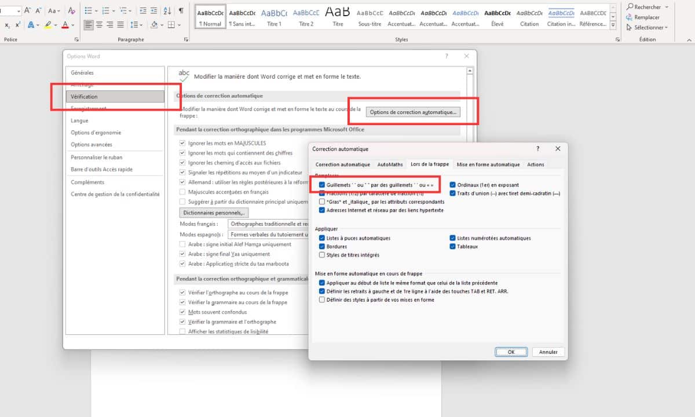This screenshot has height=417, width=695.
Task: Apply superscript formatting
Action: tap(18, 25)
